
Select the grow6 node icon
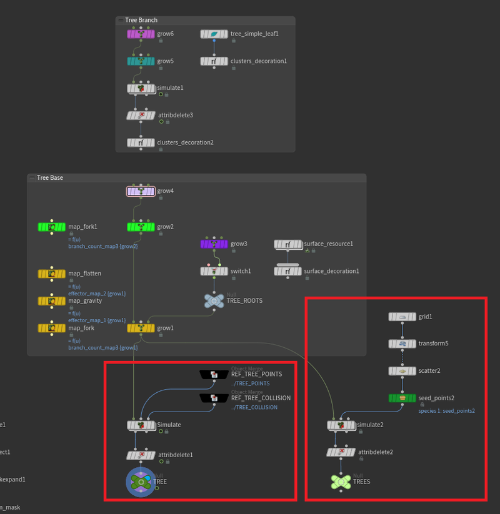point(141,34)
